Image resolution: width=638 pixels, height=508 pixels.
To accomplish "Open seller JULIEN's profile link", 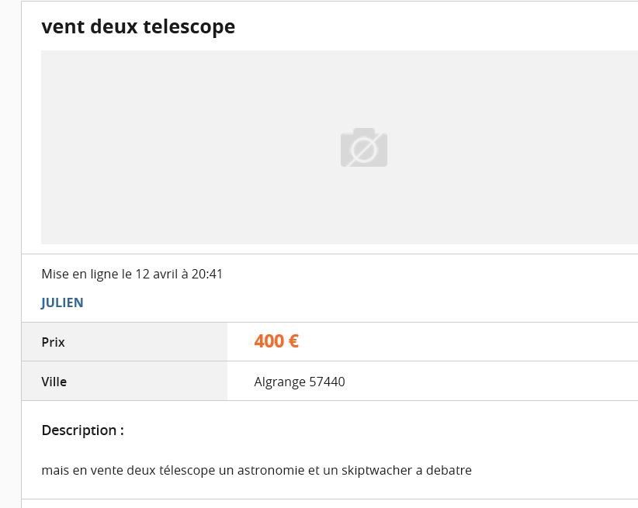I will [x=62, y=302].
